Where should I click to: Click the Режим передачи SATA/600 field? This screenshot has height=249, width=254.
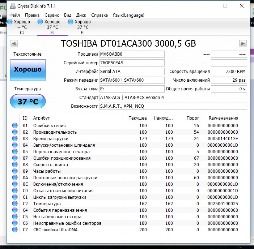click(x=132, y=80)
